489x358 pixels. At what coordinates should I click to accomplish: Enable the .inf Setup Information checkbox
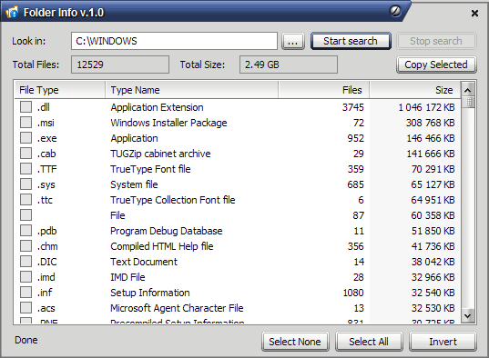point(25,292)
